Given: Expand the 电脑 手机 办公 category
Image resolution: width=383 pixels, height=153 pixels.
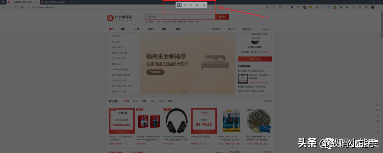Looking at the screenshot, I should (123, 47).
